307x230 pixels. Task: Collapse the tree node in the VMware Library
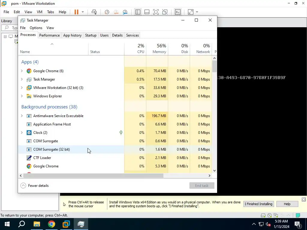click(5, 36)
